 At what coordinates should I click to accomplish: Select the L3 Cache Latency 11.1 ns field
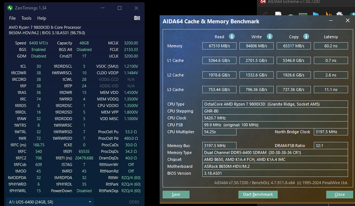(331, 90)
